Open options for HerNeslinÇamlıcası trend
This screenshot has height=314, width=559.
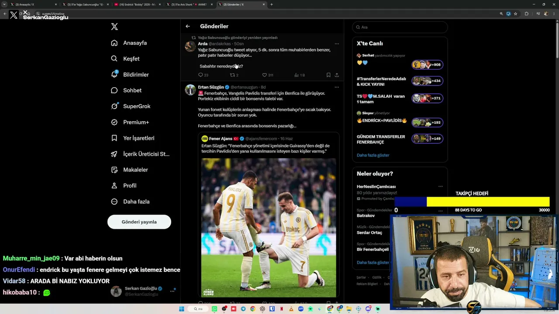[440, 187]
